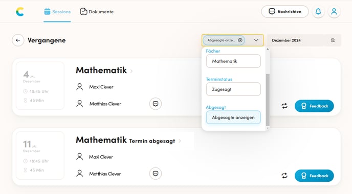Expand the chevron beside 'Termin abgesagt'
This screenshot has width=352, height=194.
[x=180, y=141]
